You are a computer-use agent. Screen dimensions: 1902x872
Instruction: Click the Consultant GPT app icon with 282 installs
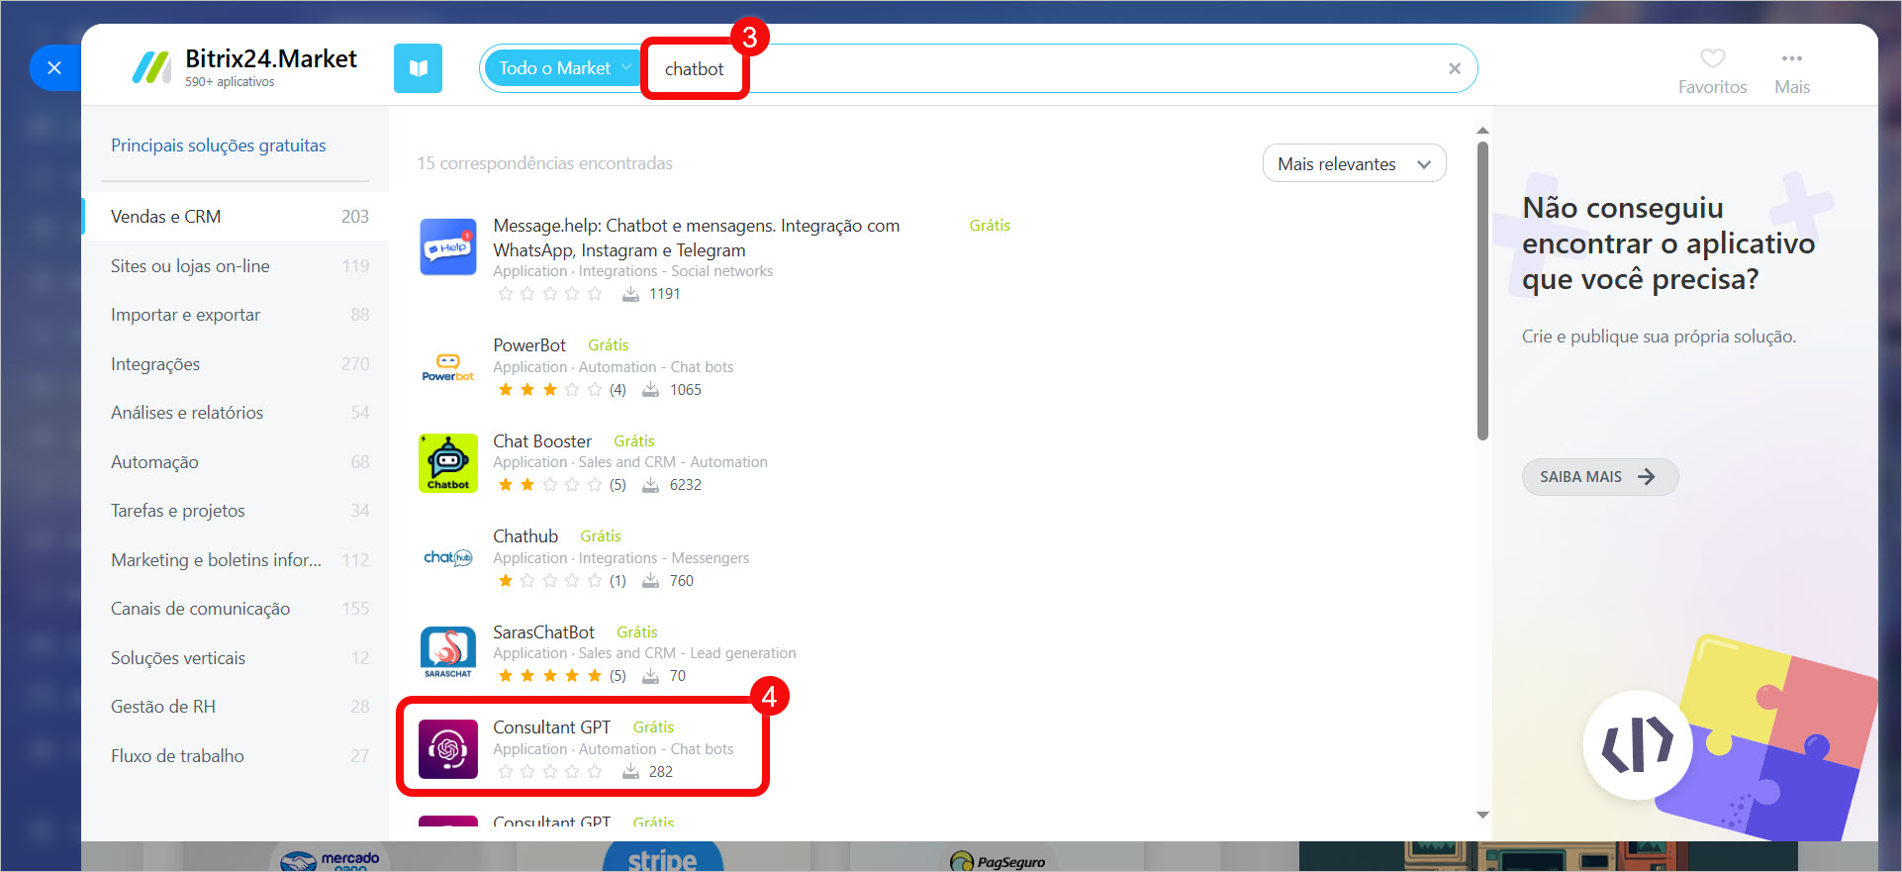448,749
